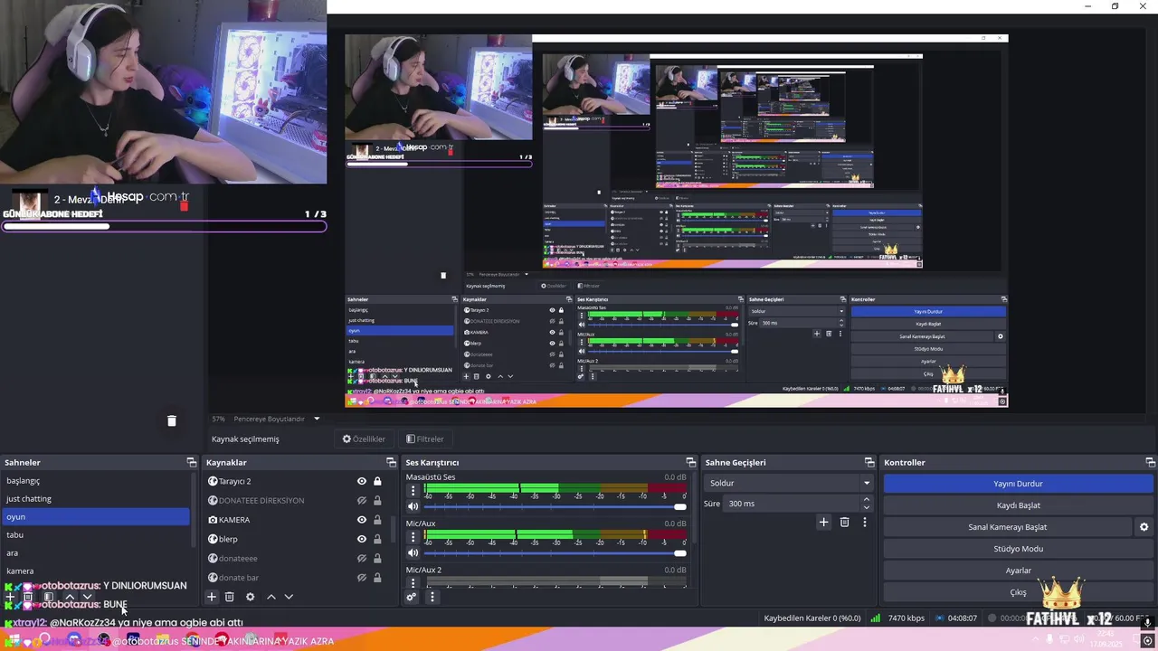Undock the Sahneler panel

point(191,462)
